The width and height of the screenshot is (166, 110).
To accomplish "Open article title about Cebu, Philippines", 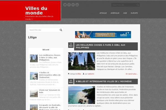I will point(100,46).
